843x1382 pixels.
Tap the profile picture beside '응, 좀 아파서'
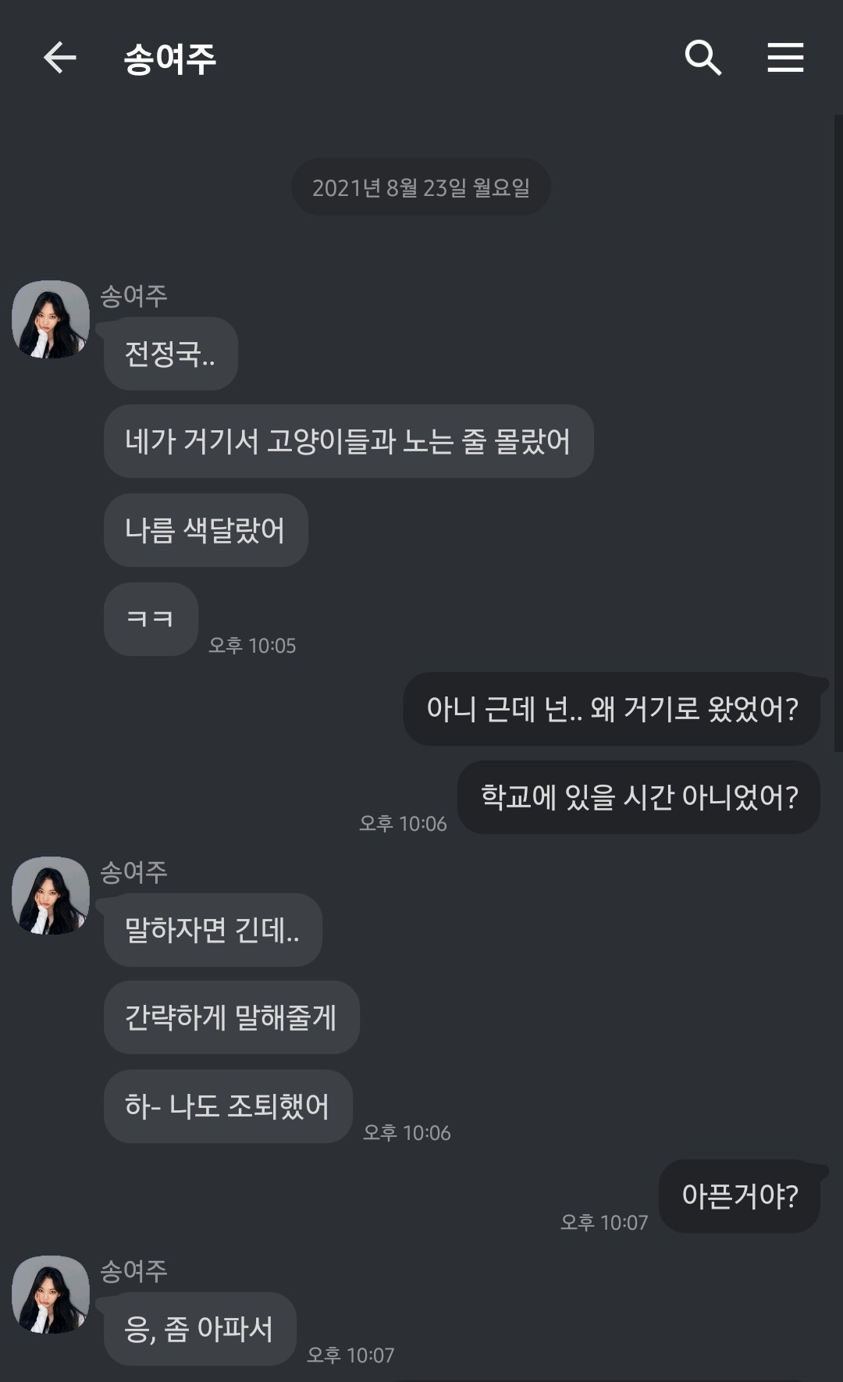tap(51, 1295)
